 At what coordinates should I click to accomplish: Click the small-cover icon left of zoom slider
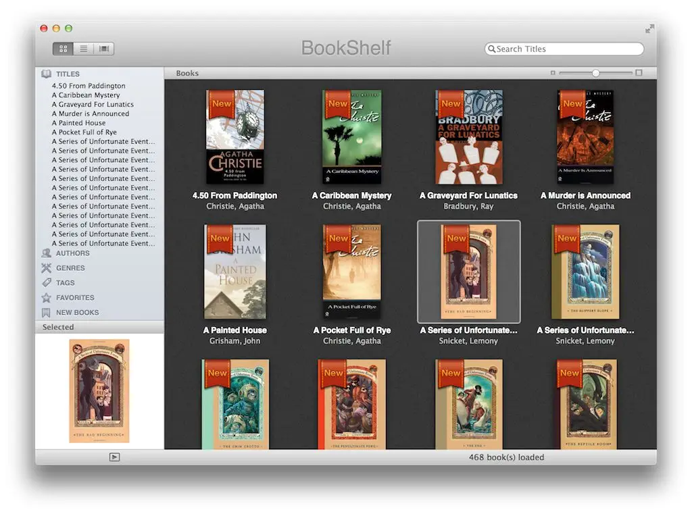pos(553,73)
